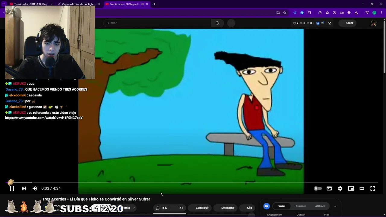Click the incognito hat icon

[x=349, y=13]
